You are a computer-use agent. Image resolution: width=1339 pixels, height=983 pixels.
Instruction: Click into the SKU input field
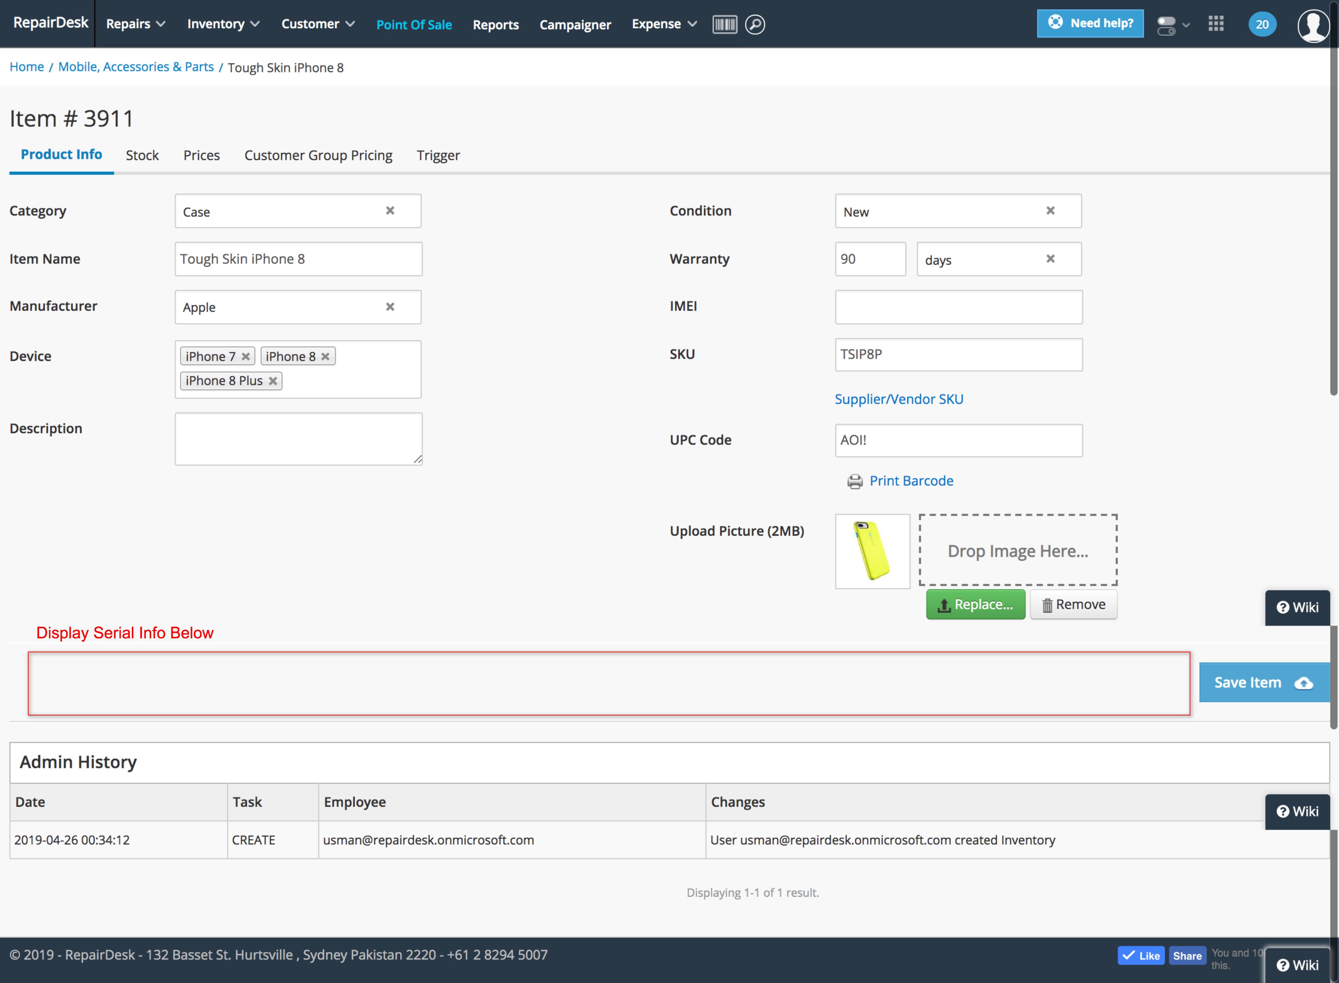(958, 355)
